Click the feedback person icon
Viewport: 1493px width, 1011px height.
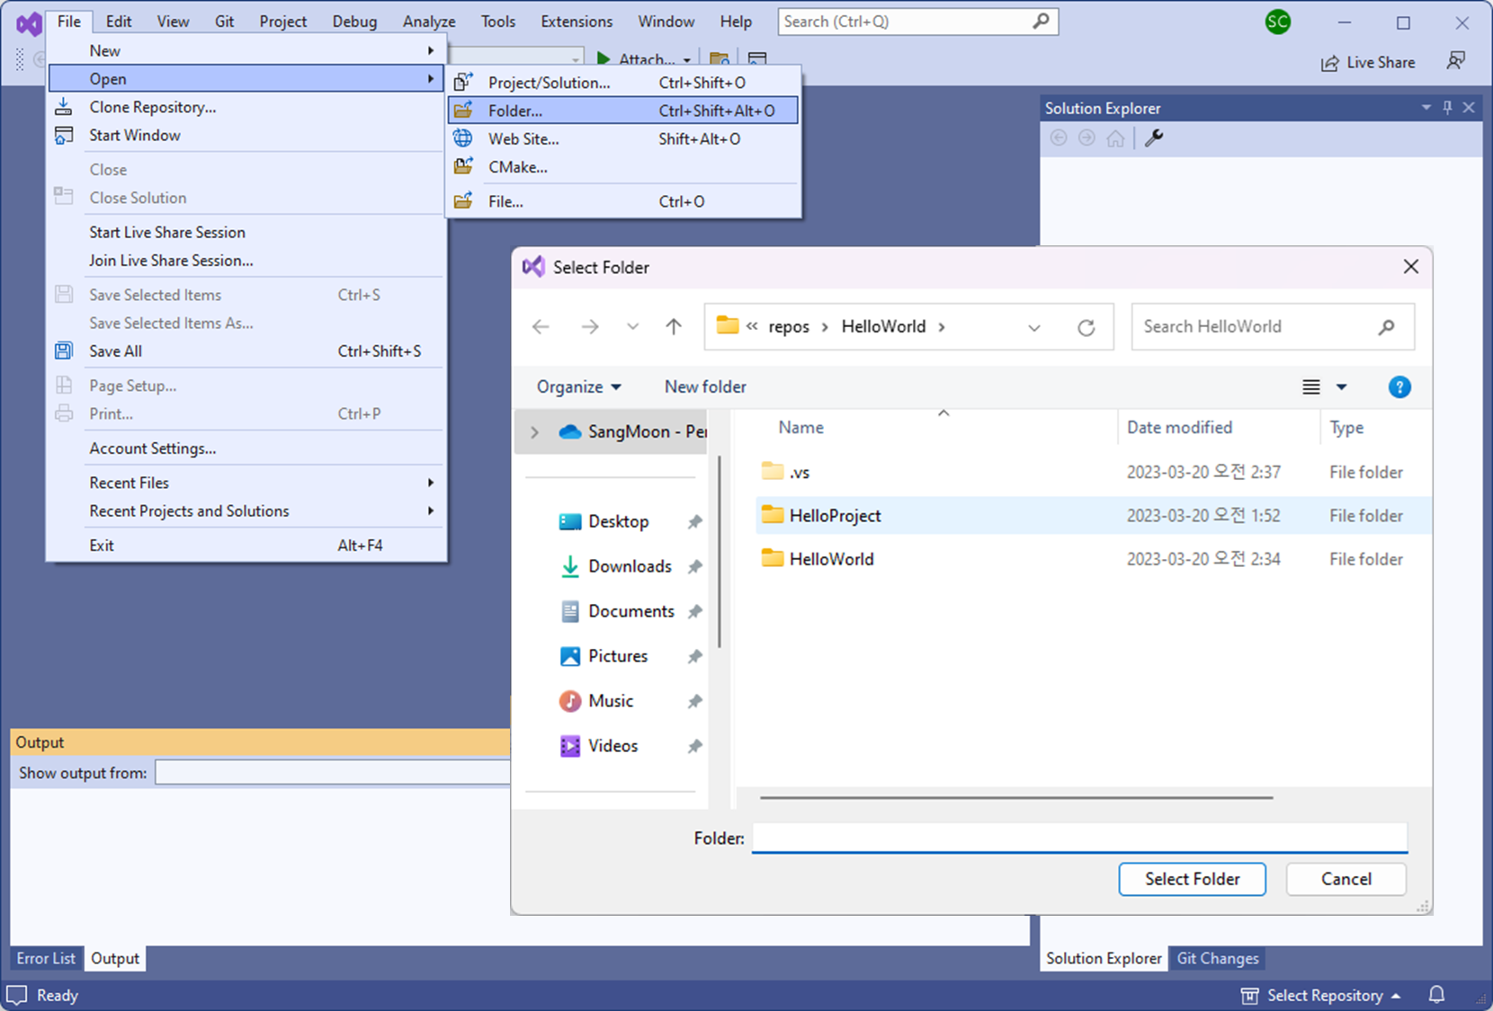pyautogui.click(x=1455, y=61)
